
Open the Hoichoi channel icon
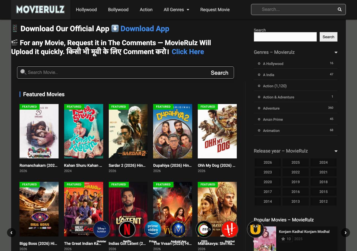coord(230,230)
